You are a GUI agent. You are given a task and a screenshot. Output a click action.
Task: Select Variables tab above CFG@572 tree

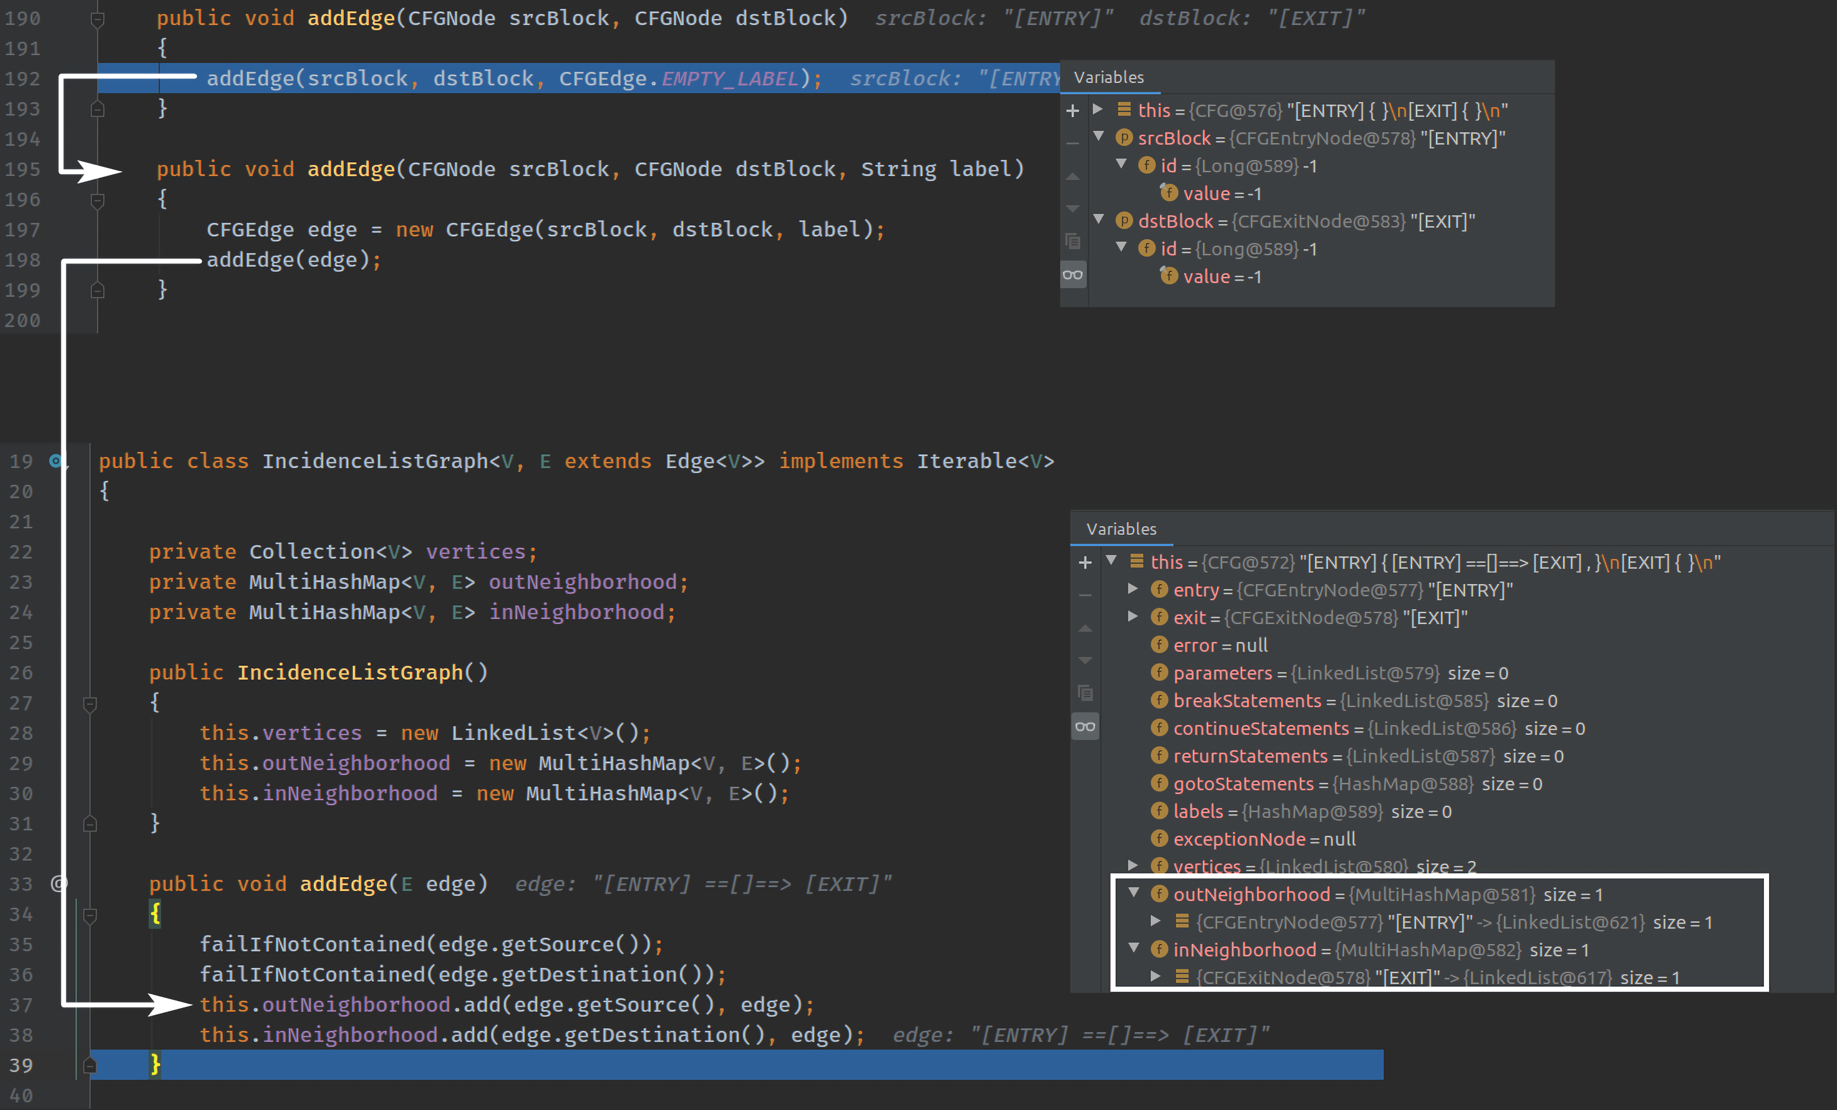1121,529
